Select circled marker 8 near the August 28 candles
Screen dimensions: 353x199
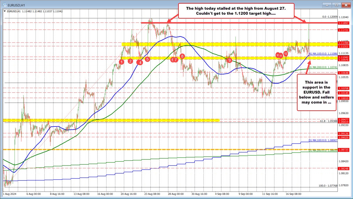[182, 56]
